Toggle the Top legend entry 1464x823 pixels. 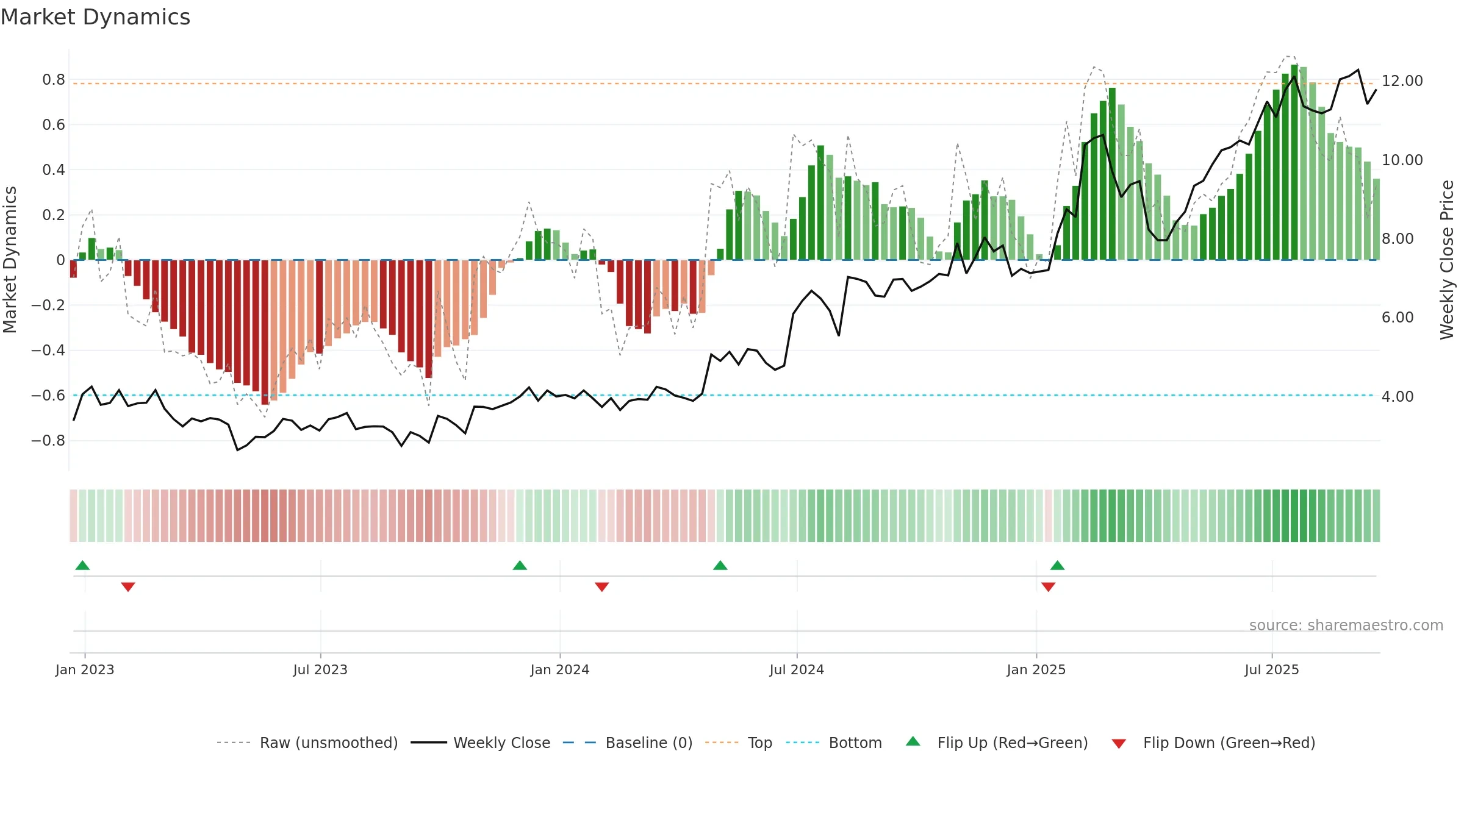click(x=739, y=743)
